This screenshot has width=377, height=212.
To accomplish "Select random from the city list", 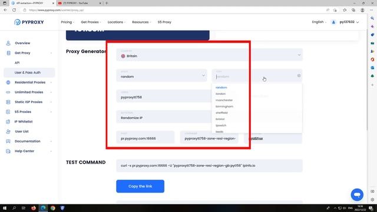I will (221, 88).
